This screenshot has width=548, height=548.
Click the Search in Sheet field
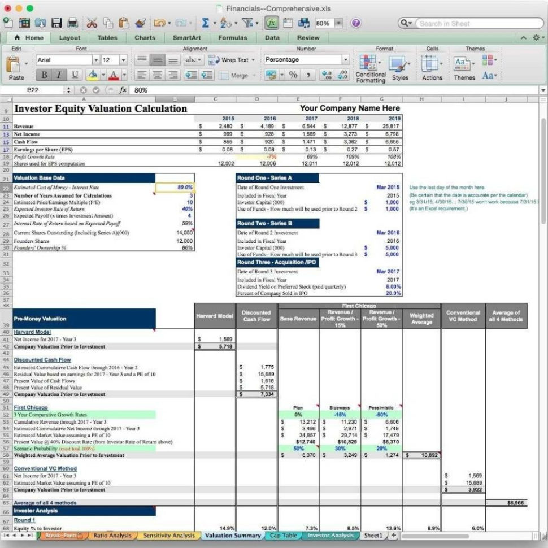(479, 23)
